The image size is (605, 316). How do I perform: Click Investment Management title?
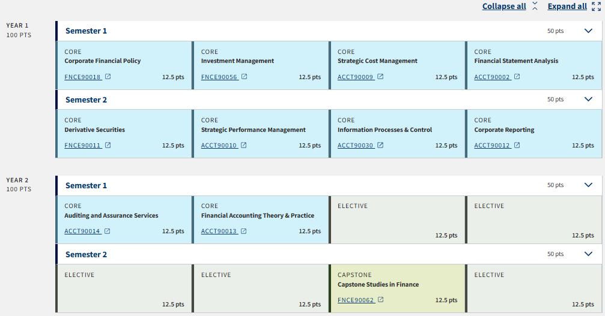point(238,61)
